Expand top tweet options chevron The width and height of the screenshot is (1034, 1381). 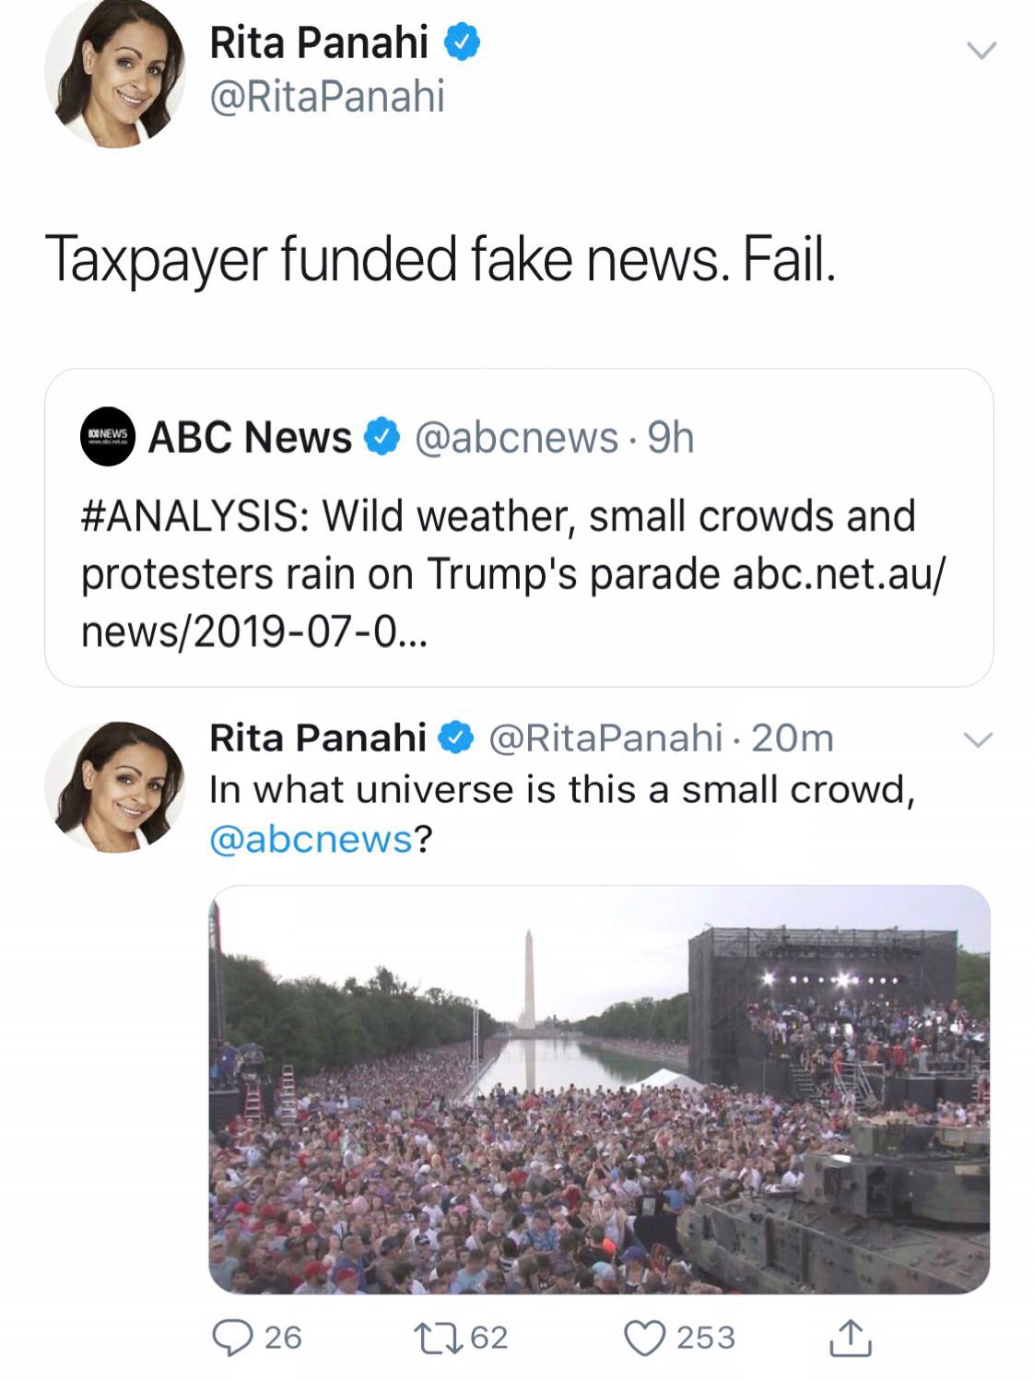click(x=981, y=50)
